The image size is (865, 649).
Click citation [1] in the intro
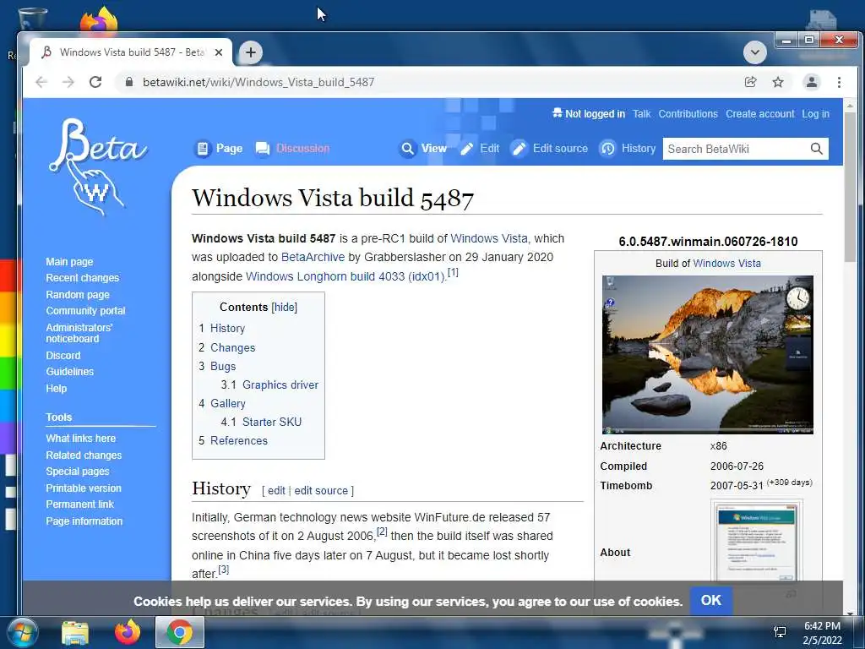tap(453, 272)
